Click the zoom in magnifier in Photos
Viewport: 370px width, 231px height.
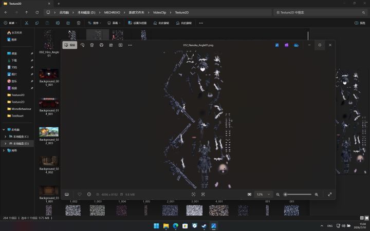pos(317,195)
